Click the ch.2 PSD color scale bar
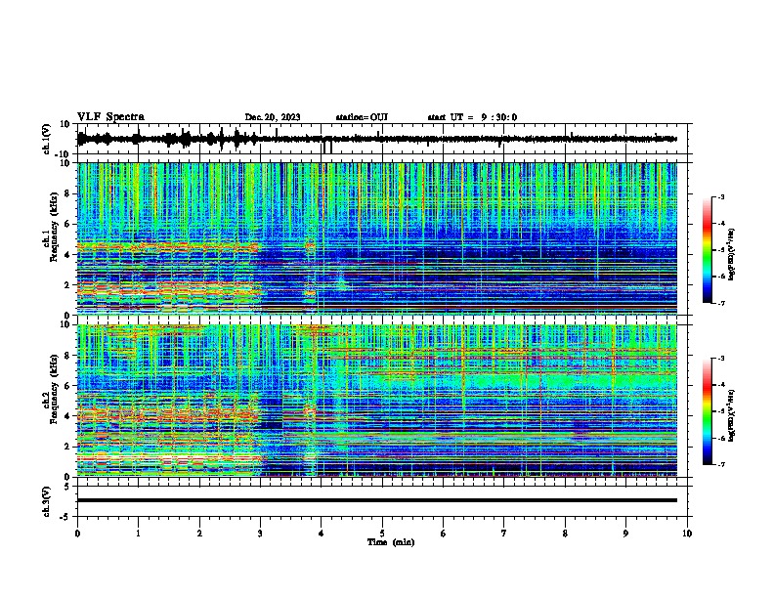This screenshot has height=598, width=774. point(707,411)
